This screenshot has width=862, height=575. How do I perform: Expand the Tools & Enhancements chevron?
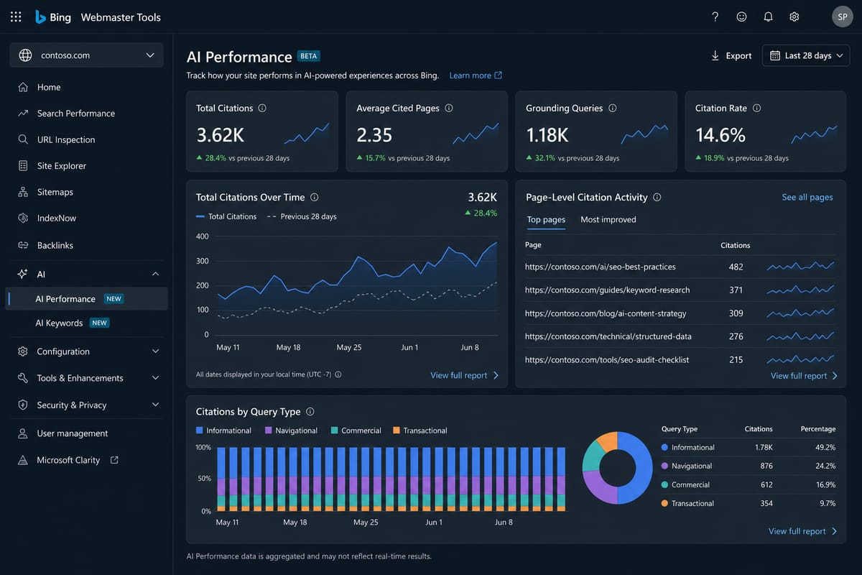click(156, 378)
